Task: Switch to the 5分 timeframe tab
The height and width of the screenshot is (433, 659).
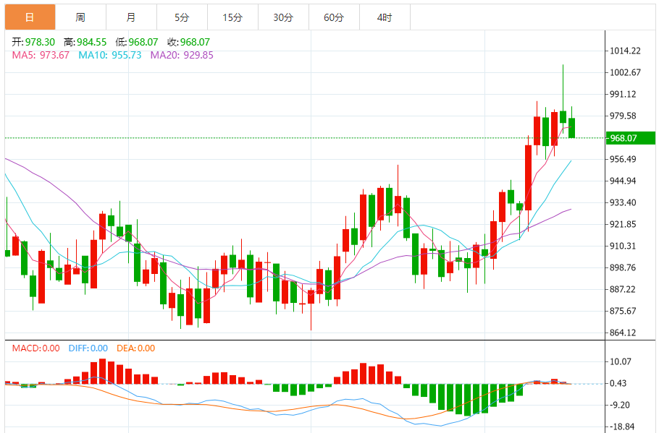Action: (181, 17)
